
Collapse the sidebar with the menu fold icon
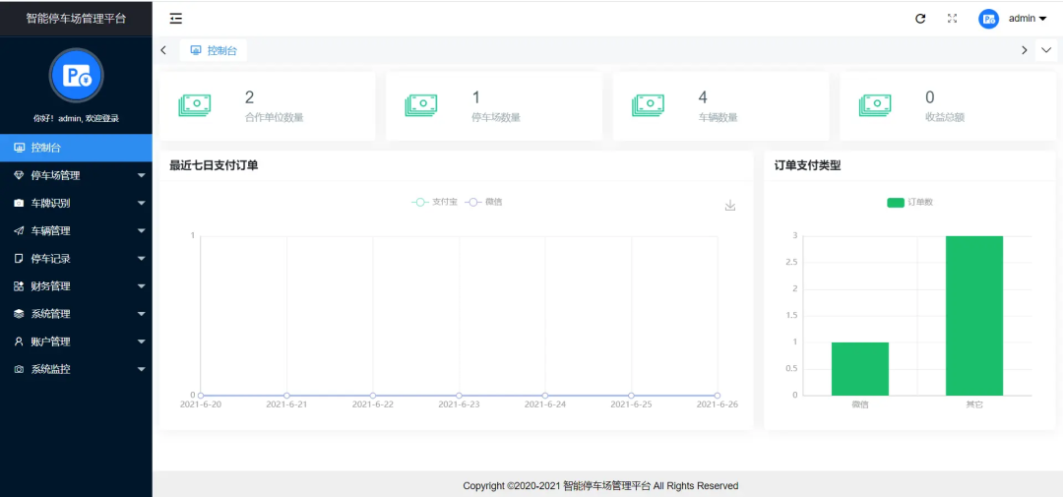(x=175, y=19)
